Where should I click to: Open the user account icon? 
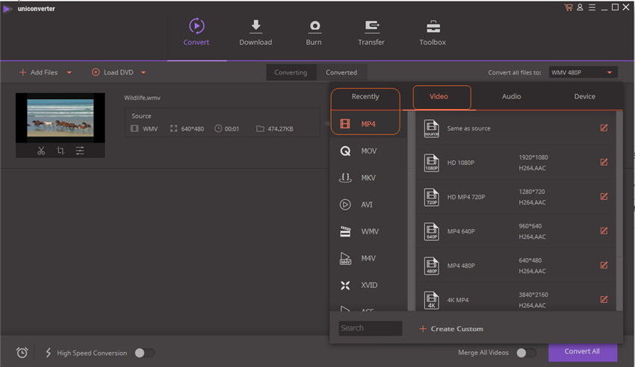[x=580, y=7]
